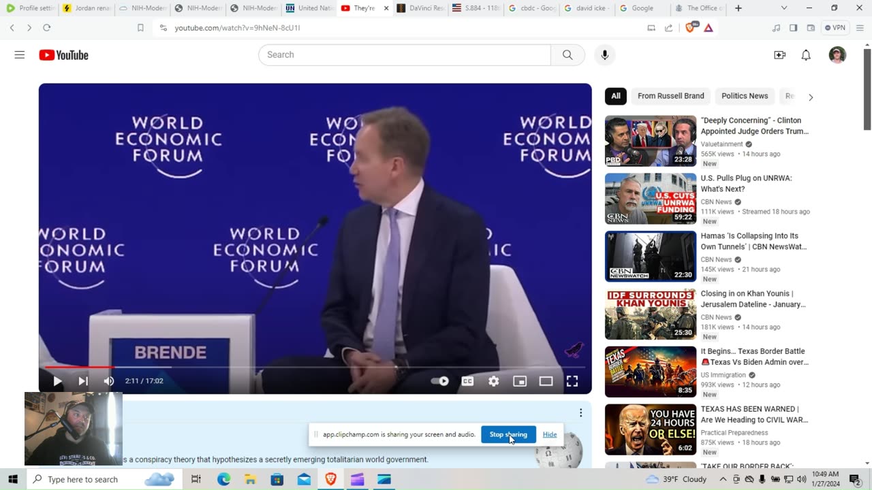Switch to the DaVinci Resolve tab
Screen dimensions: 872x490
coord(420,8)
